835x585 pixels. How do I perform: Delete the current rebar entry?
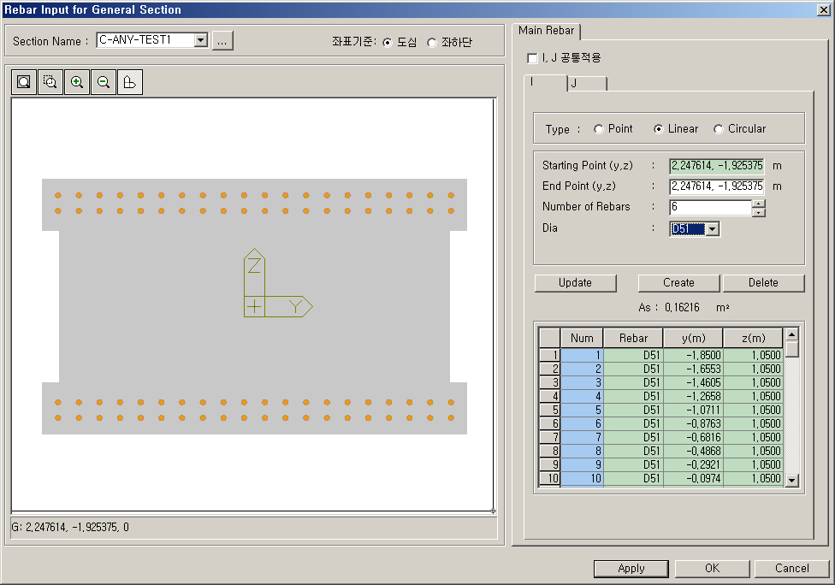click(x=764, y=282)
